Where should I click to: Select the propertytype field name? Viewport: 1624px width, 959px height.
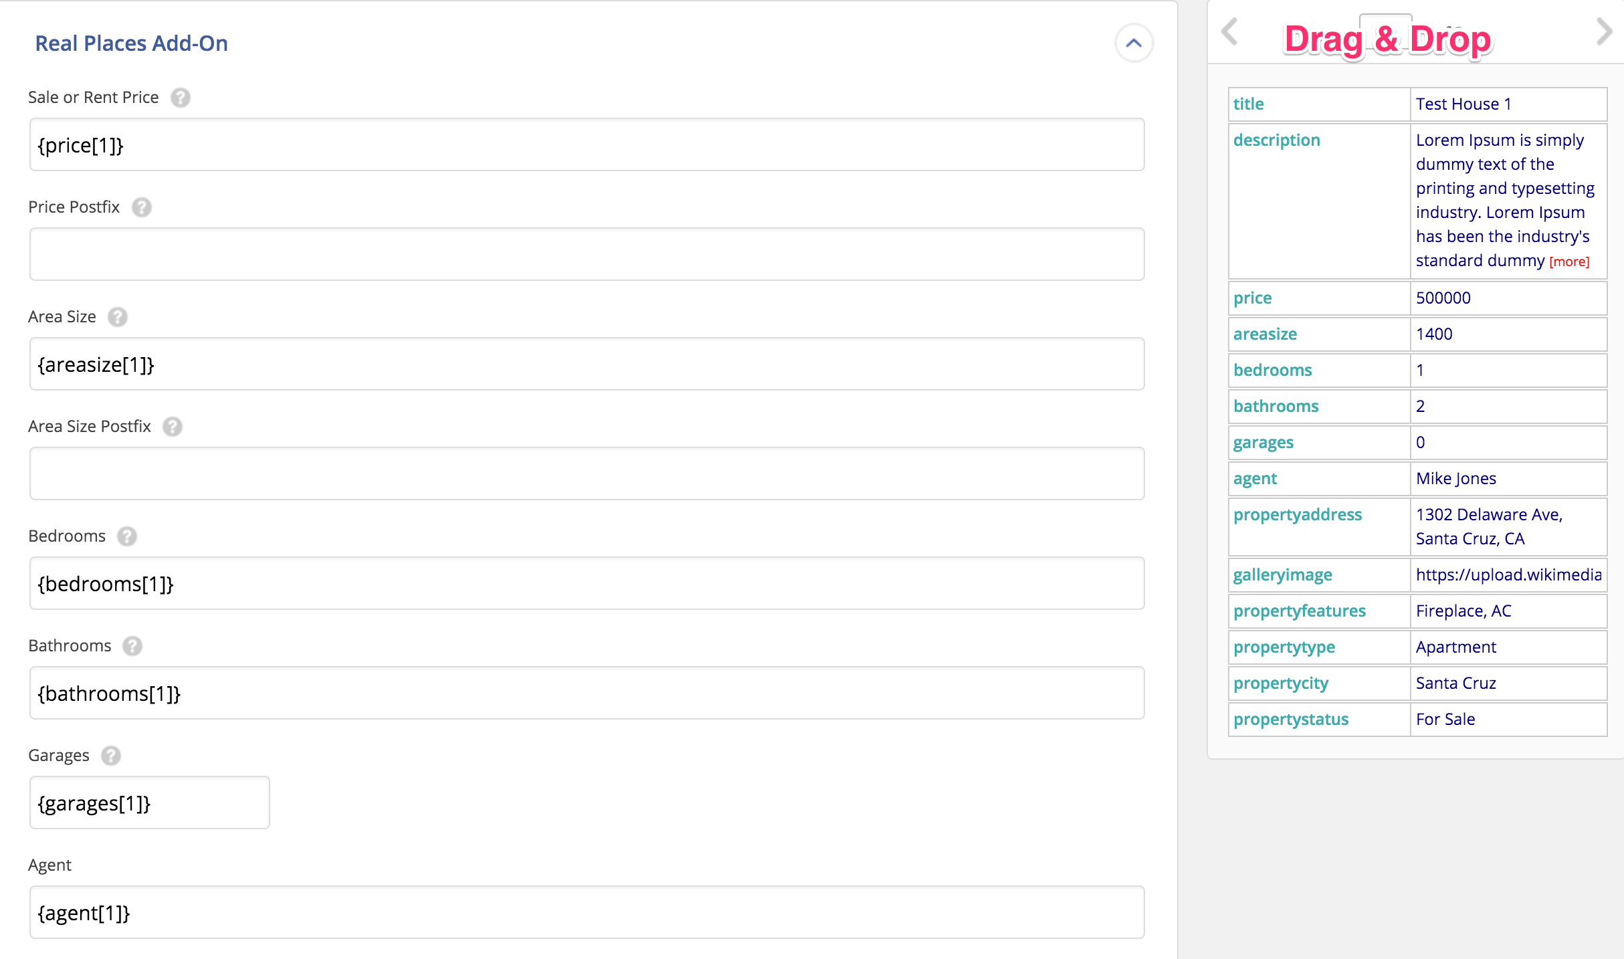point(1284,647)
